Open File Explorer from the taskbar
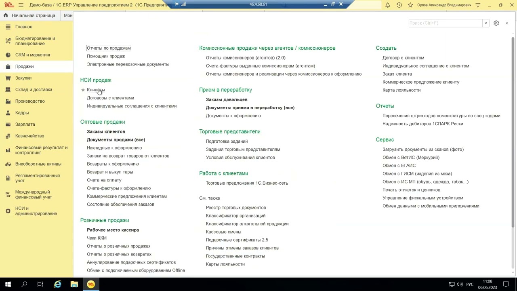The width and height of the screenshot is (517, 291). 74,284
